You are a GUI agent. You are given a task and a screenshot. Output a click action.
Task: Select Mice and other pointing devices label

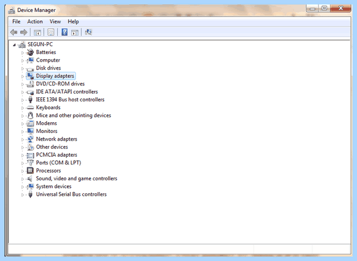pos(74,116)
